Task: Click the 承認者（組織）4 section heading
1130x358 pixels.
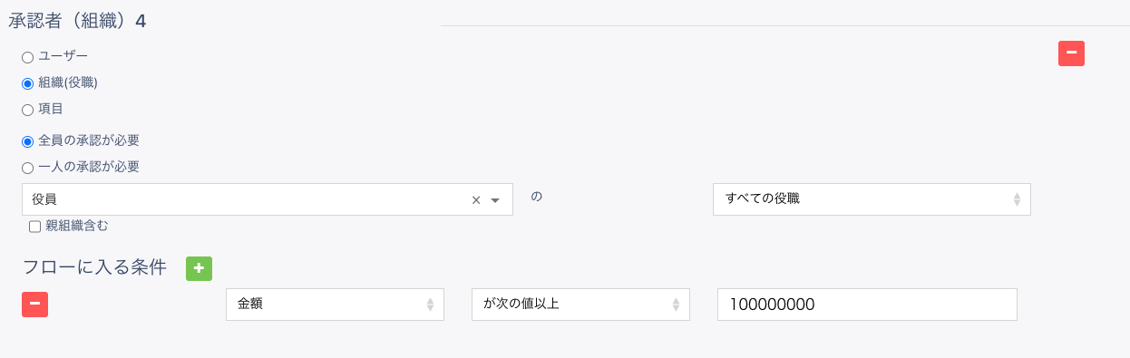Action: [x=77, y=20]
